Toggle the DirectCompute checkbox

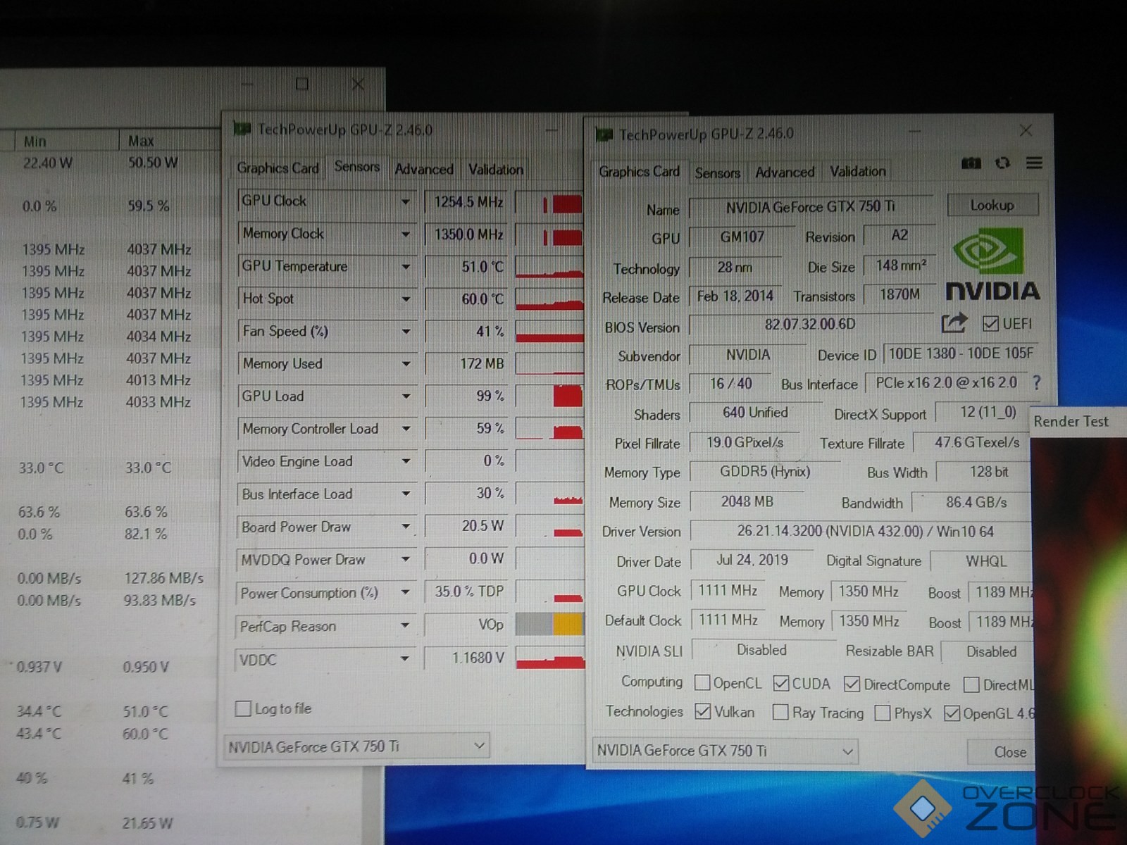[852, 684]
